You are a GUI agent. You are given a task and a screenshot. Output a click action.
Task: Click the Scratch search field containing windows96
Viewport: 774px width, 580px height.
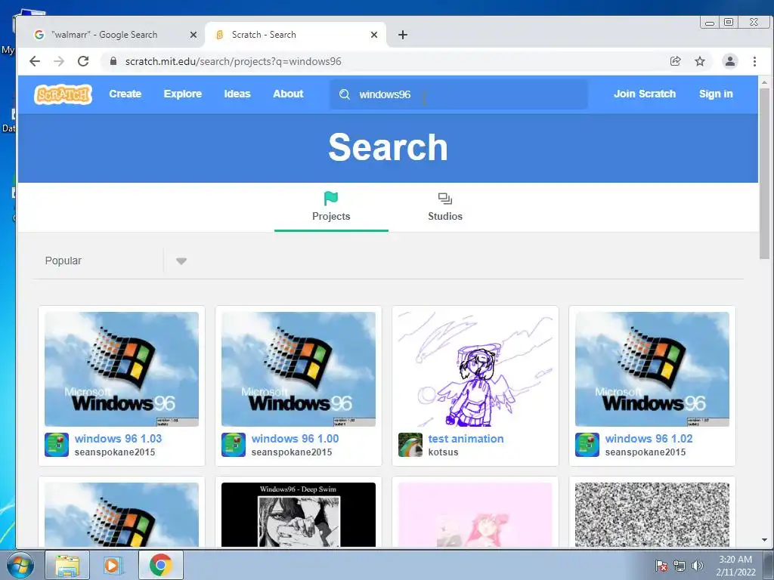pos(459,94)
